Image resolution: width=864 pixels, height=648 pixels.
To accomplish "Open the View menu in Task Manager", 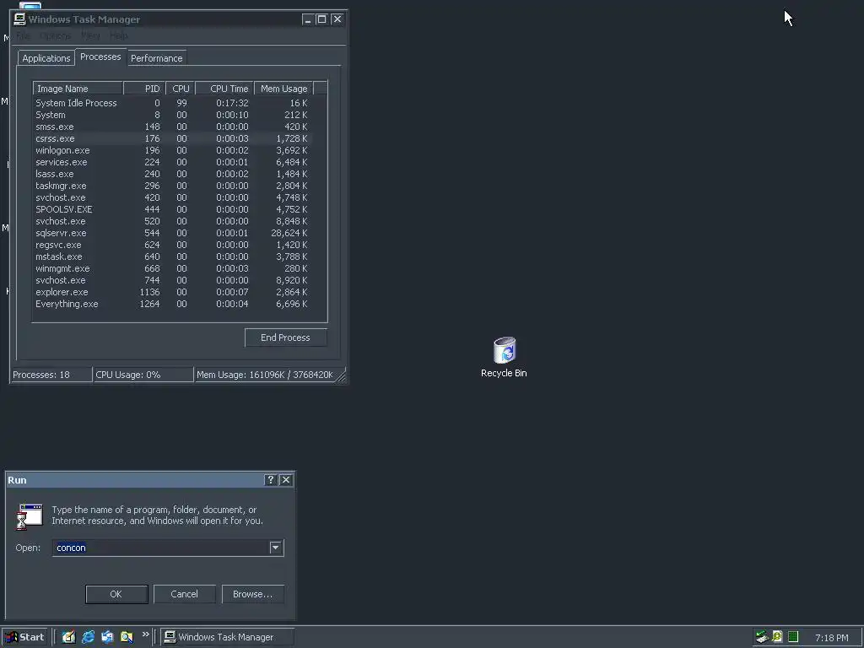I will [90, 35].
